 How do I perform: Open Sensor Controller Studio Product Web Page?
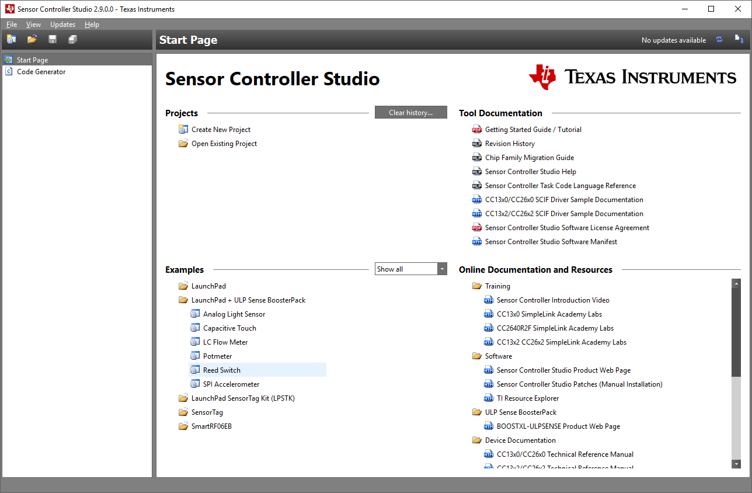[x=563, y=370]
